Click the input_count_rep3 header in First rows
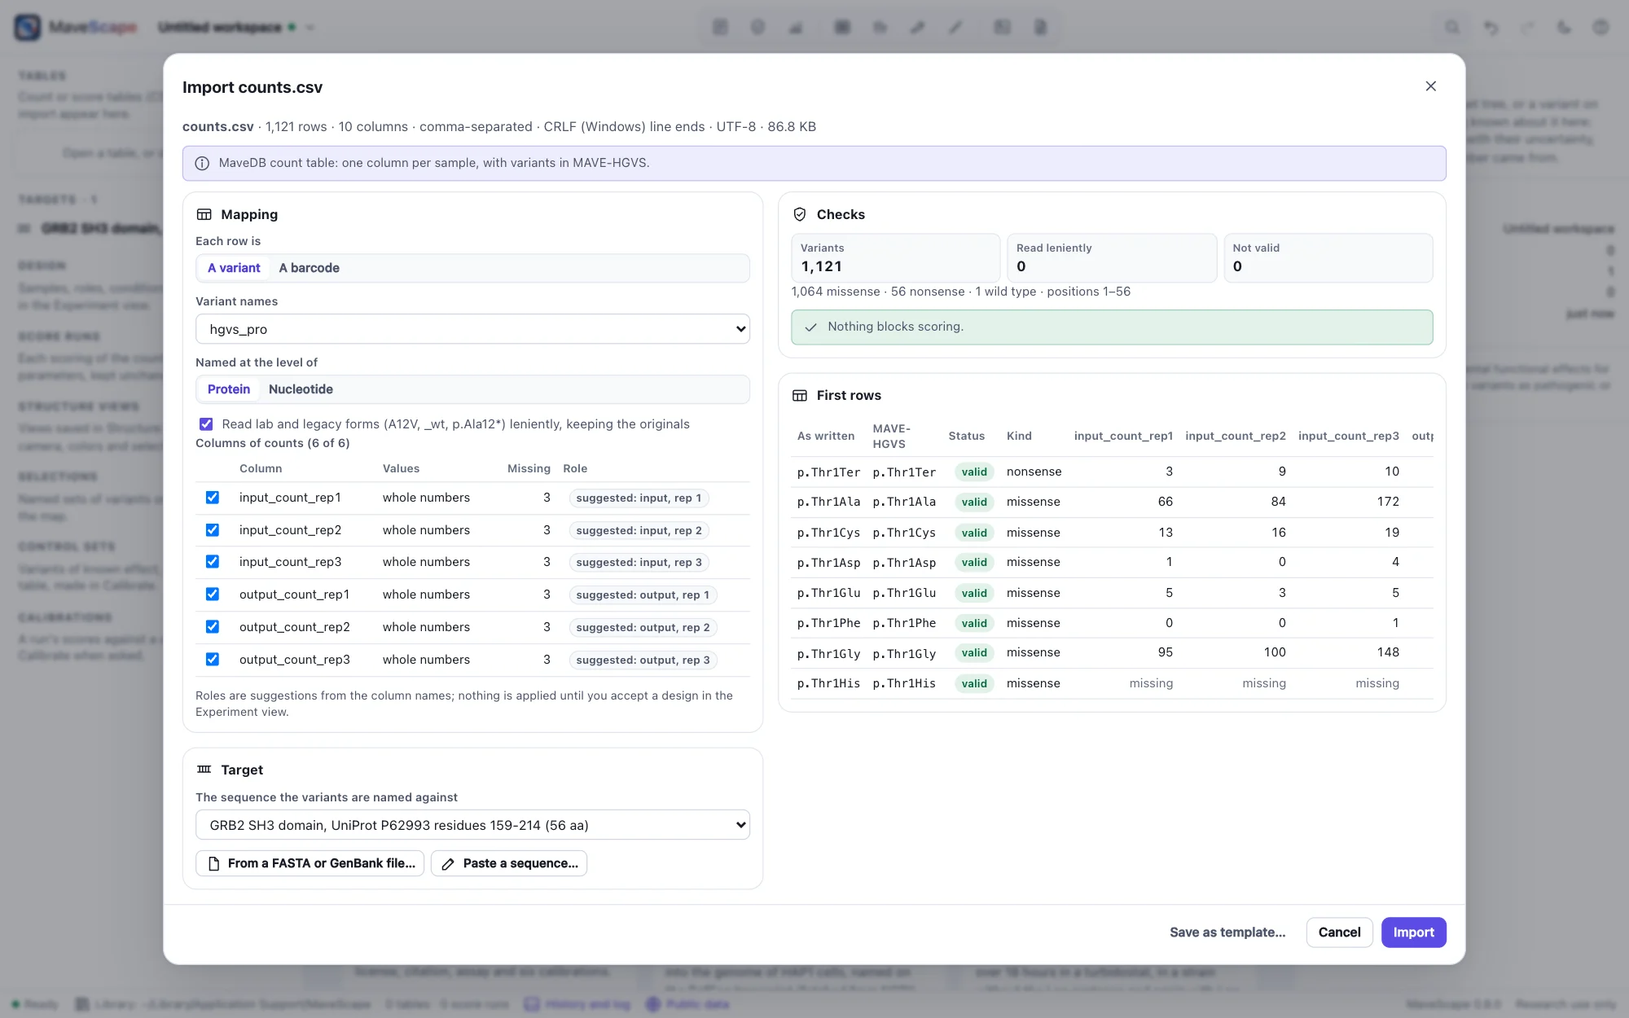 click(x=1349, y=436)
